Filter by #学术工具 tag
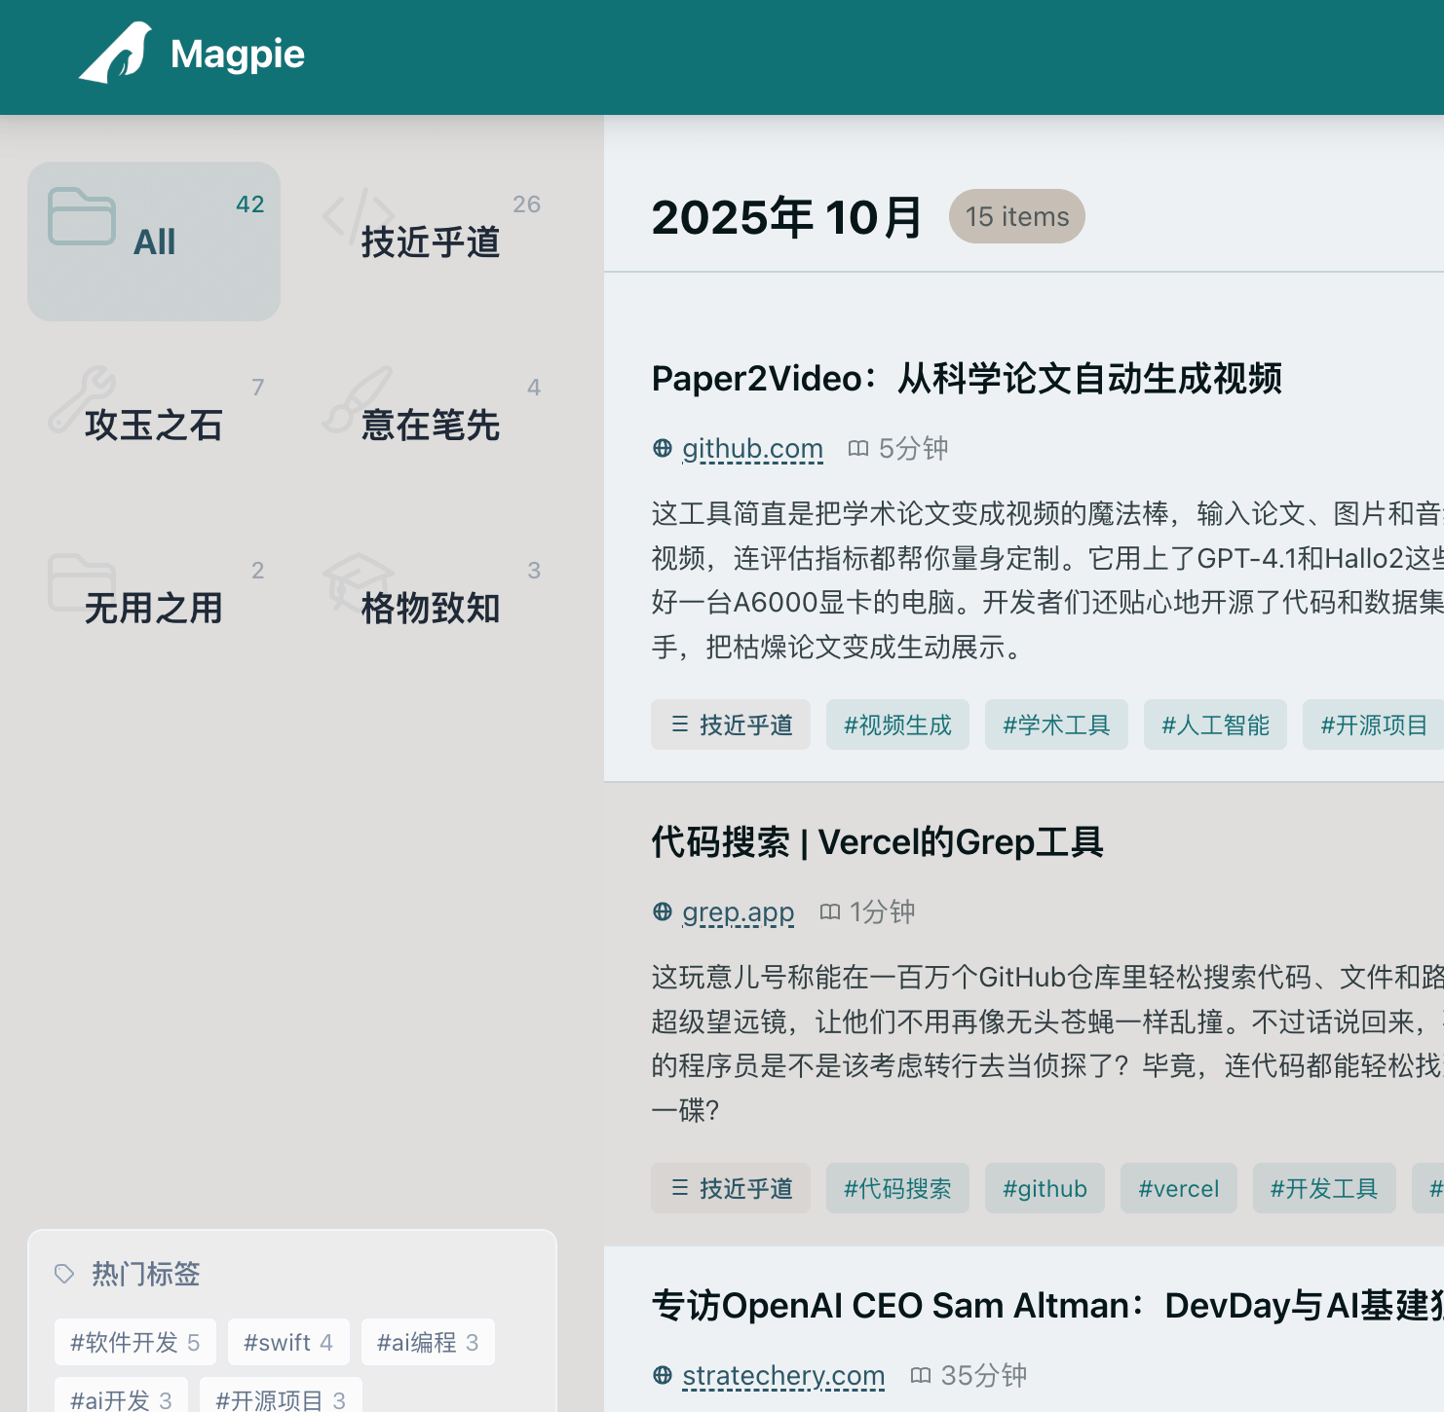1444x1412 pixels. tap(1056, 725)
